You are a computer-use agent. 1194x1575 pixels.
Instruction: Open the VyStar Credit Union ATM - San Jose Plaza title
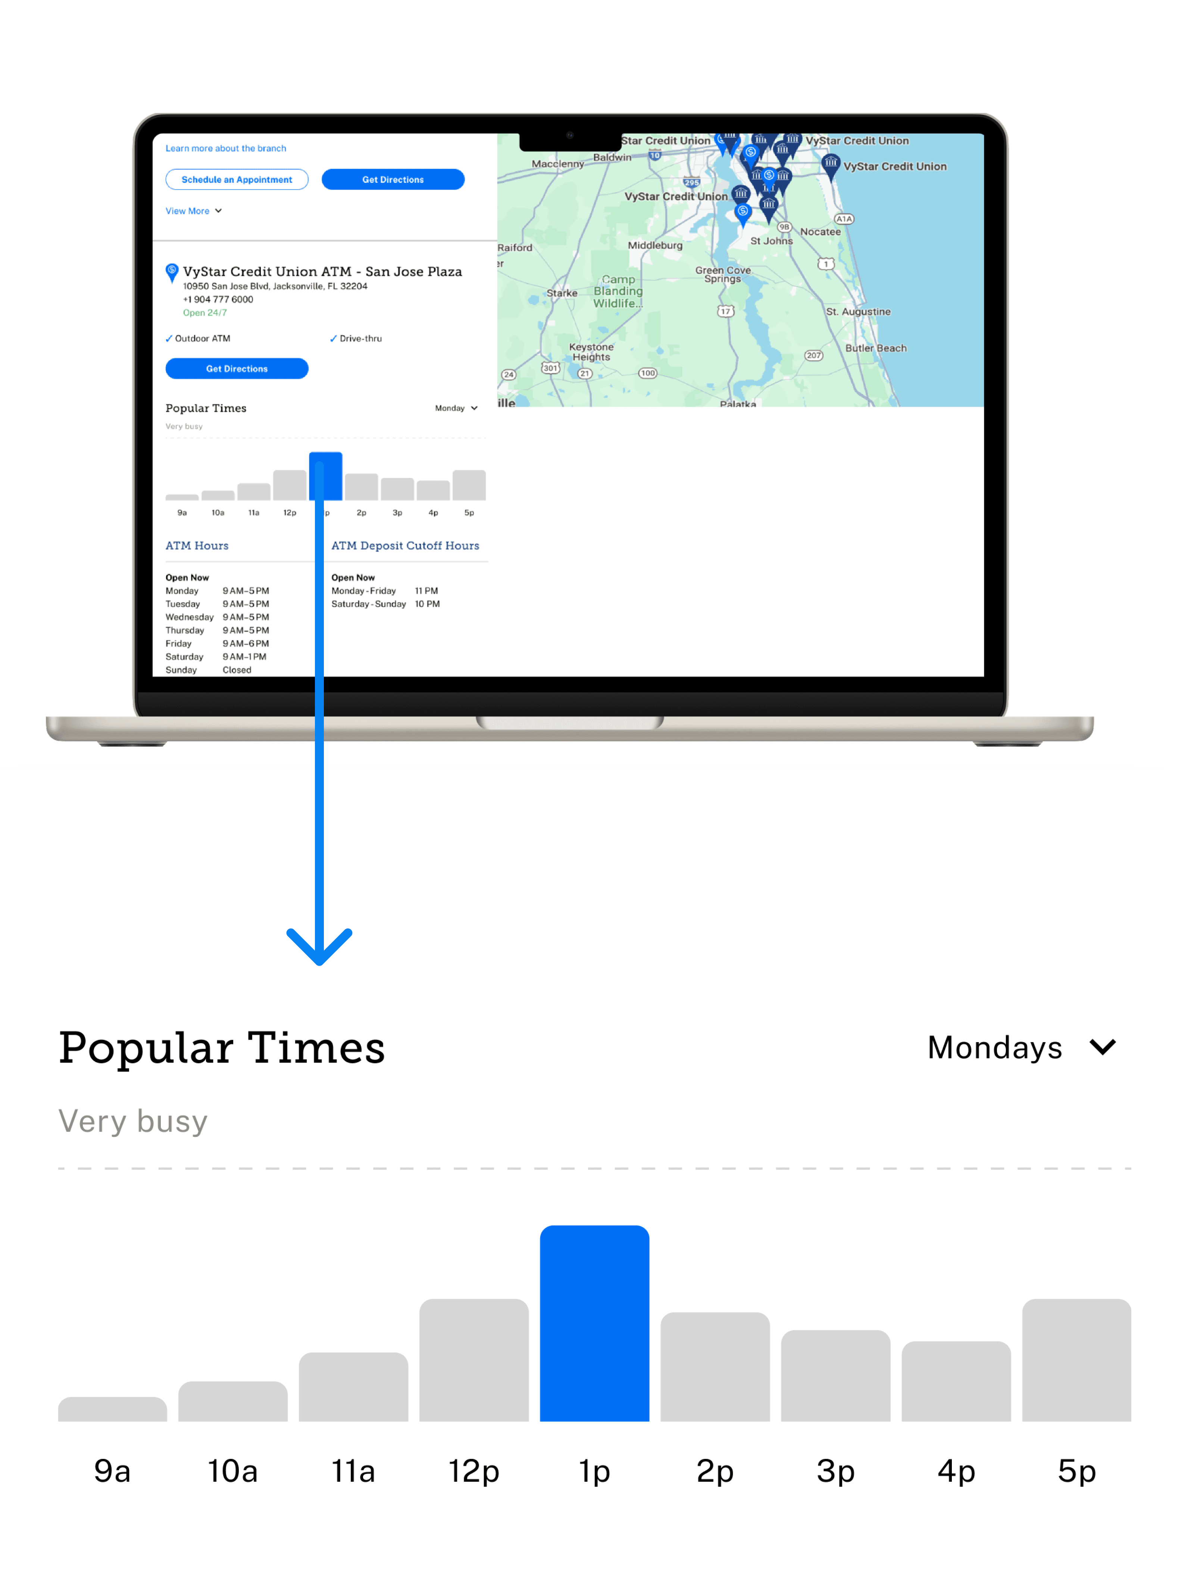tap(322, 271)
